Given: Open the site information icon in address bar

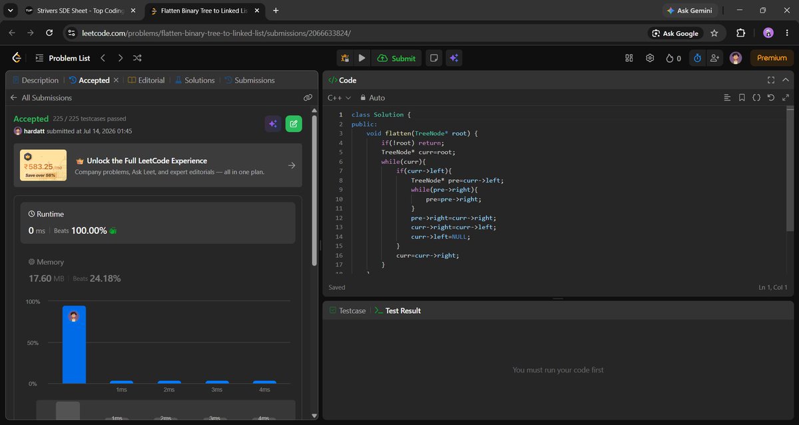Looking at the screenshot, I should [x=72, y=33].
